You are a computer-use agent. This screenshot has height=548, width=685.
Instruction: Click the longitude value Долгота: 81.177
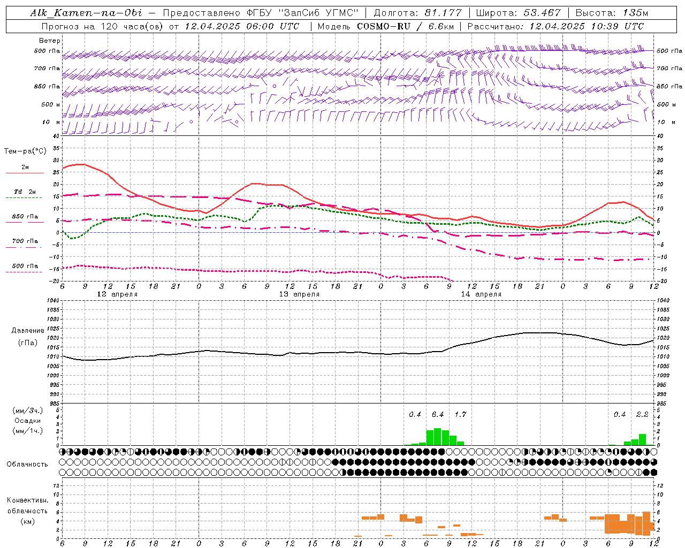tap(417, 13)
